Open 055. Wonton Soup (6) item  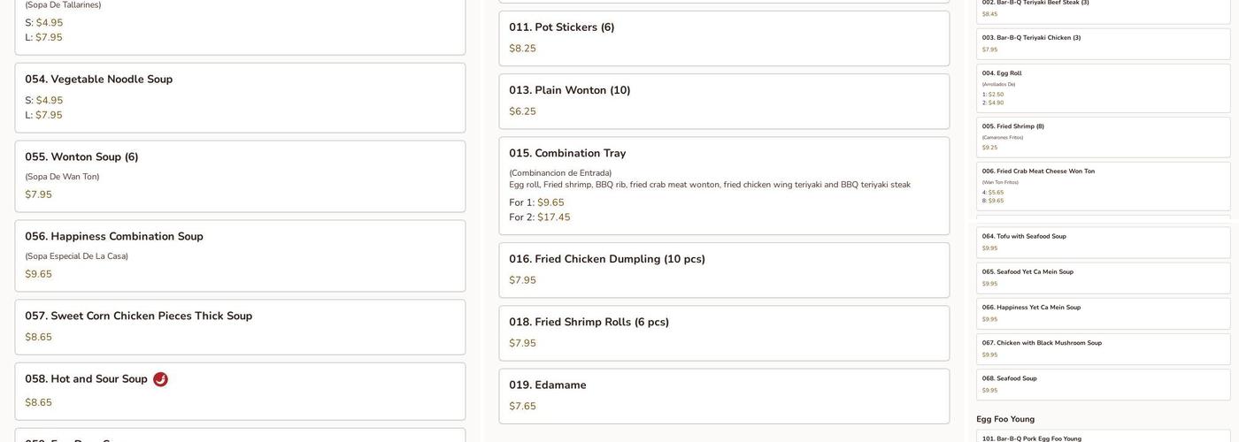pyautogui.click(x=240, y=176)
